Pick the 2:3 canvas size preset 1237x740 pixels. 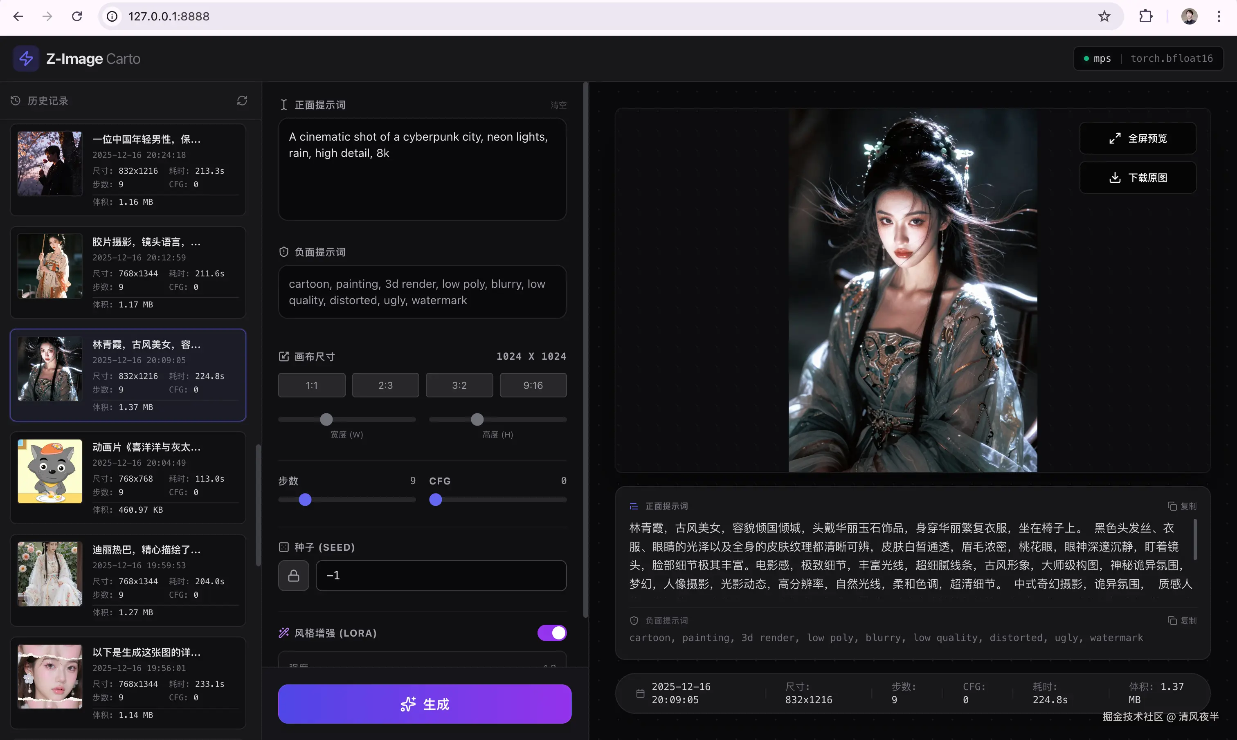coord(385,385)
